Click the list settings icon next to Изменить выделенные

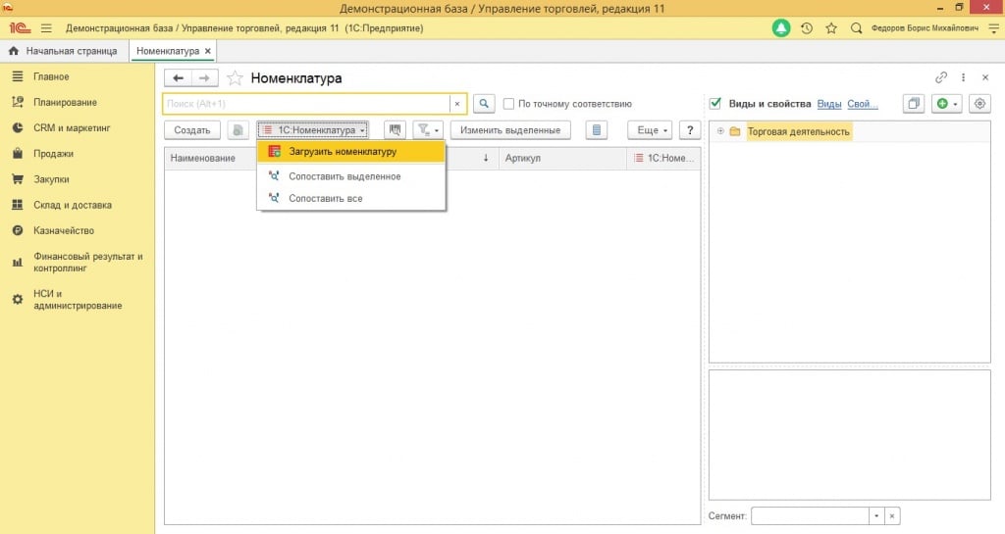[x=597, y=130]
